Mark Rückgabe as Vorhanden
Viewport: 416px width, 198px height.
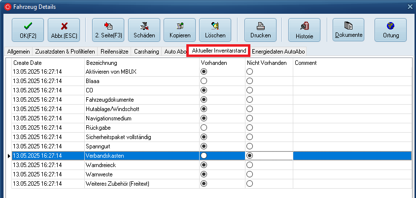[204, 128]
